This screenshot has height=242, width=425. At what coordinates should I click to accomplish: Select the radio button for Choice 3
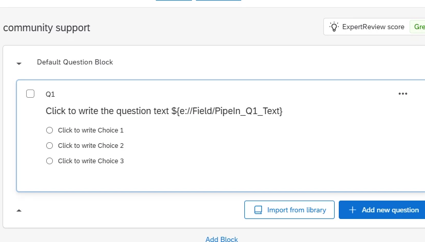click(x=50, y=161)
